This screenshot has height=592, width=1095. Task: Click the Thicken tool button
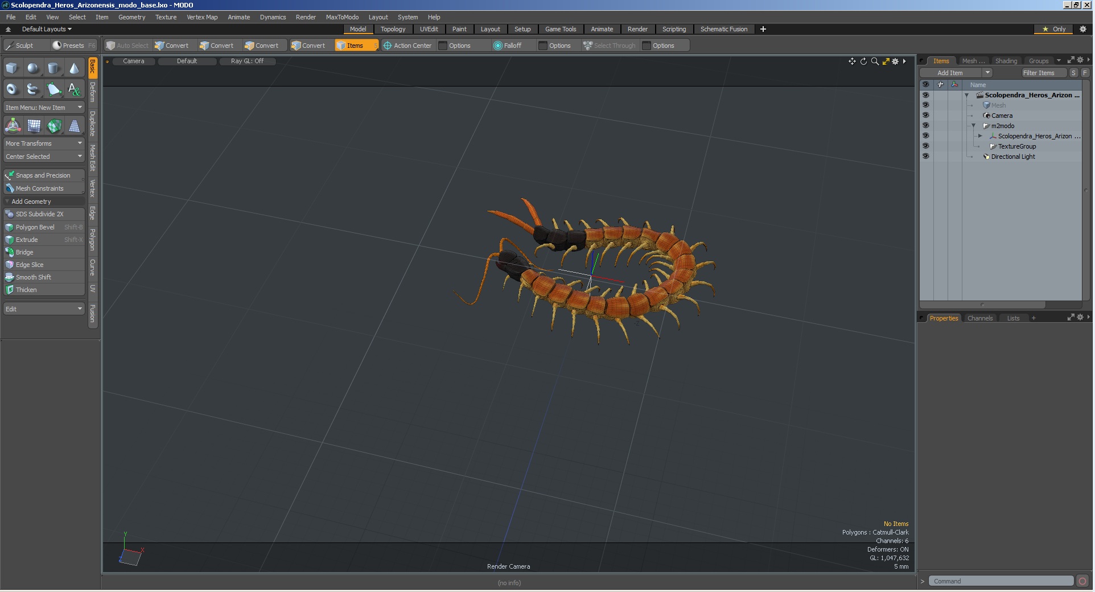point(44,290)
